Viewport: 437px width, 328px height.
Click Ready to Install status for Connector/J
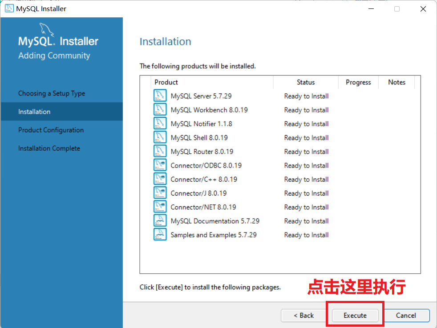pos(306,193)
